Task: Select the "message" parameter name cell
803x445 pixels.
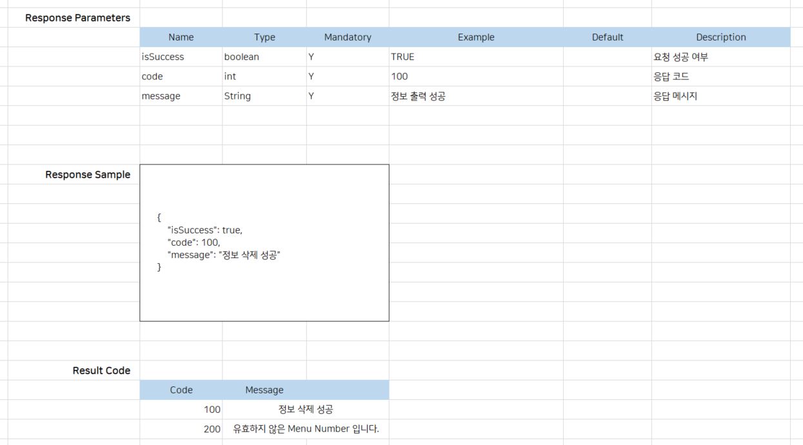Action: (161, 96)
